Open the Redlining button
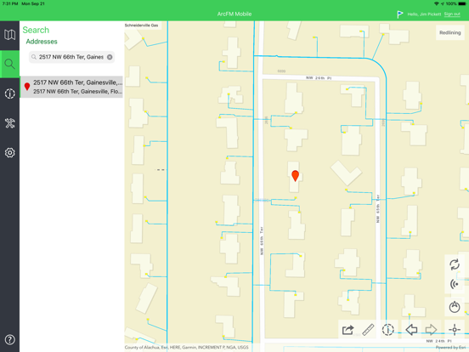Image resolution: width=469 pixels, height=352 pixels. click(449, 32)
